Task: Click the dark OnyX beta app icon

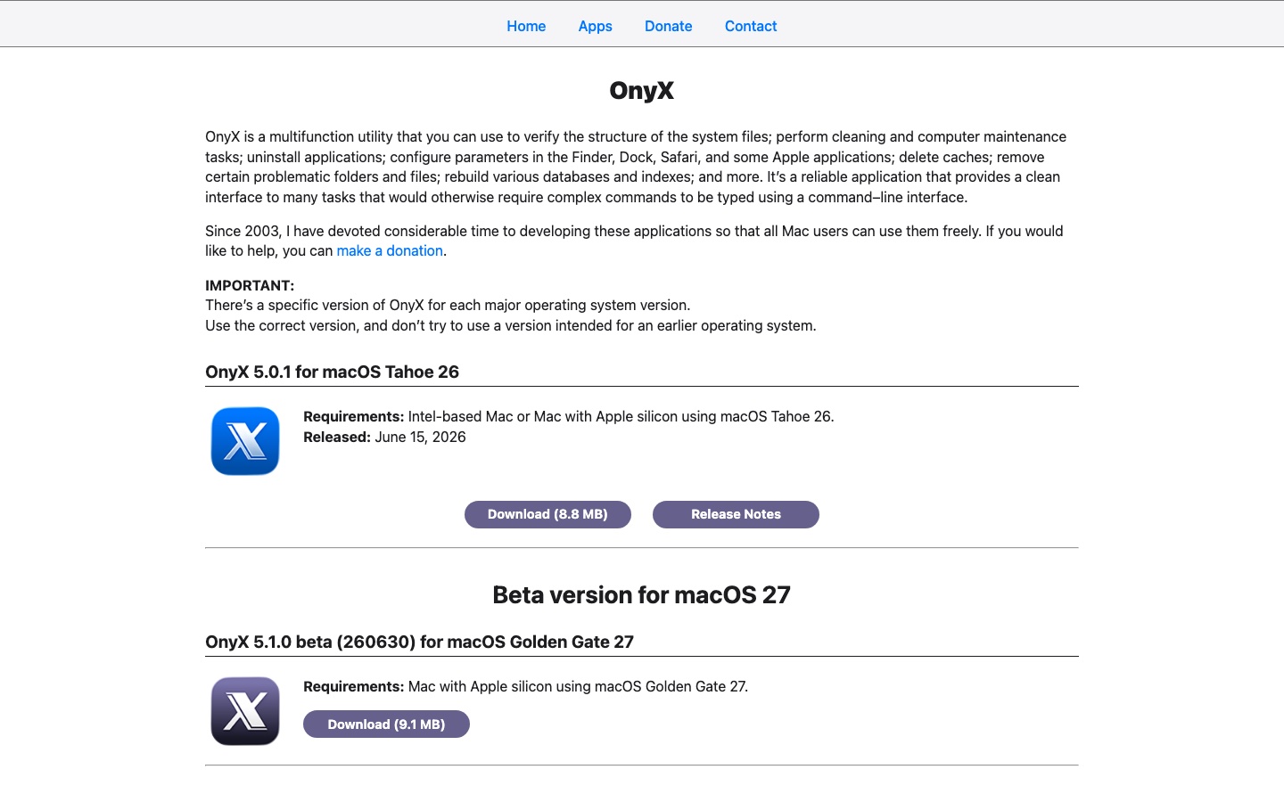Action: [x=245, y=711]
